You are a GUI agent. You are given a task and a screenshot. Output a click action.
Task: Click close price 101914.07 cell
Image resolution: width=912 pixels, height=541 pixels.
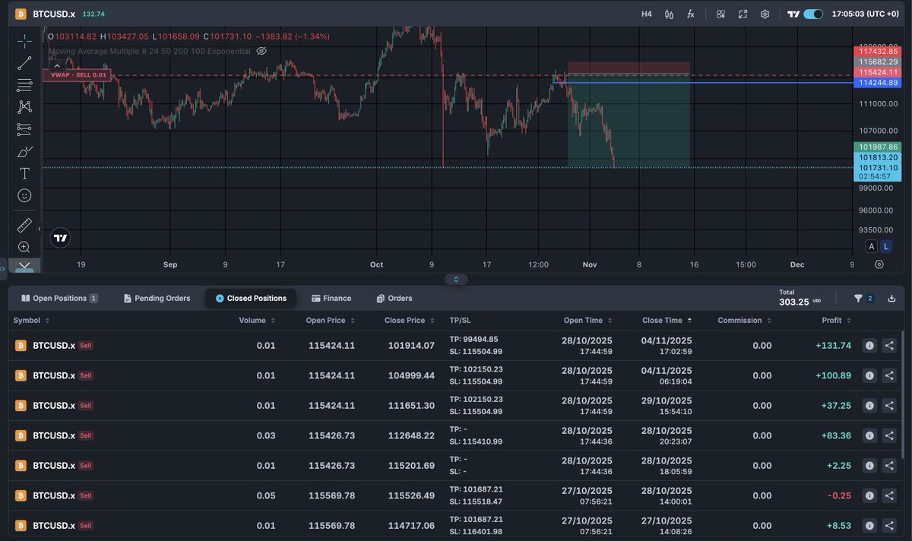click(411, 346)
